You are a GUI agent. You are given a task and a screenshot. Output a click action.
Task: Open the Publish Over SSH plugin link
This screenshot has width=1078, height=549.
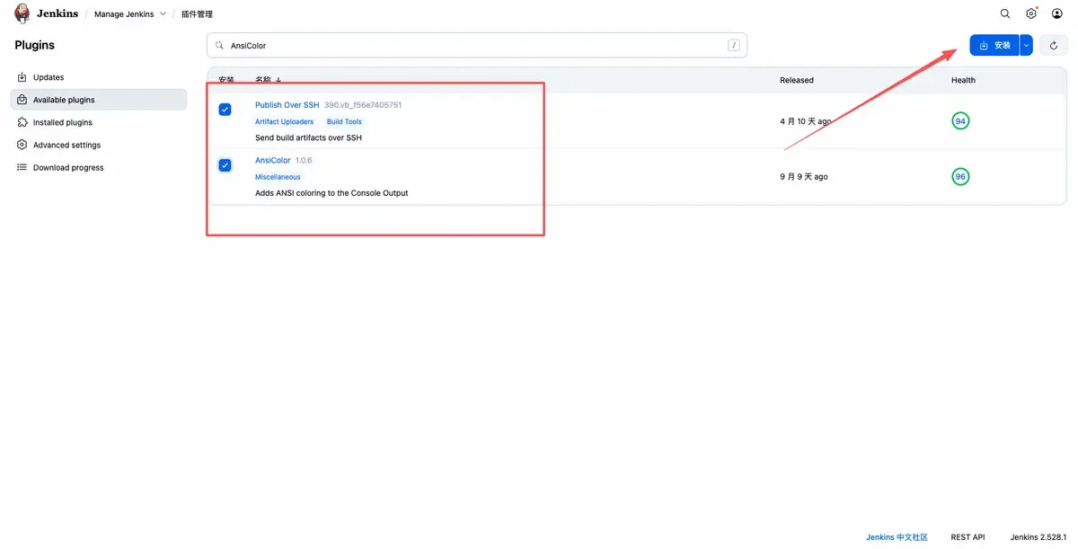click(x=287, y=105)
